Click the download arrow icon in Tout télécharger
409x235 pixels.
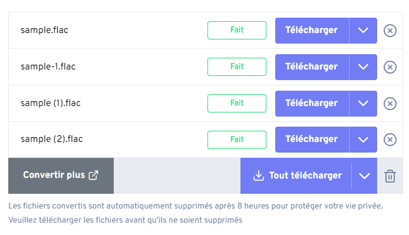pos(259,176)
